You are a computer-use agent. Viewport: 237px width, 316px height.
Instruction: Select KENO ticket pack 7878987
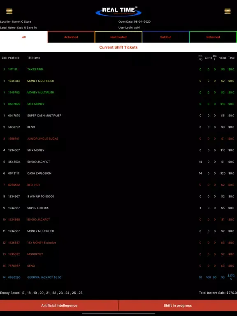tap(118, 266)
